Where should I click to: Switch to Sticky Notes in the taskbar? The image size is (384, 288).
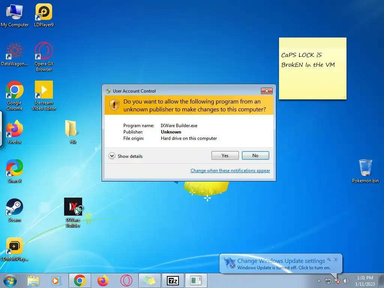tap(150, 280)
